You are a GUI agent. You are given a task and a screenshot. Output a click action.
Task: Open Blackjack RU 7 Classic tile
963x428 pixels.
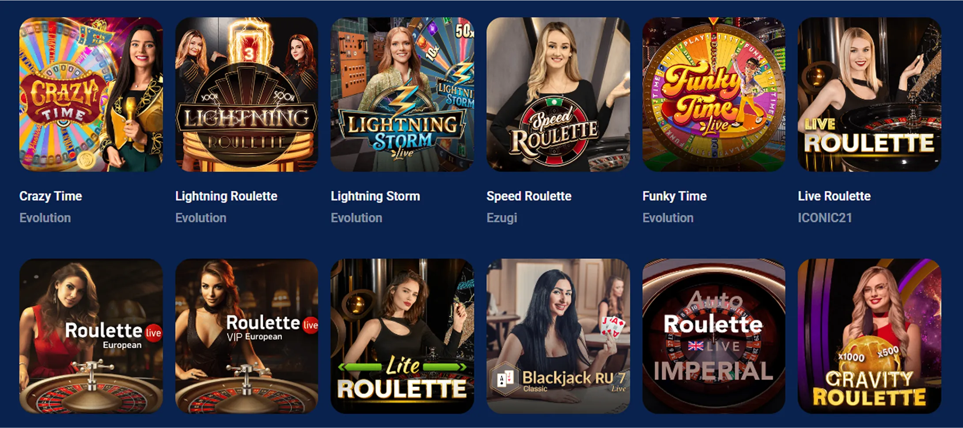(x=558, y=336)
